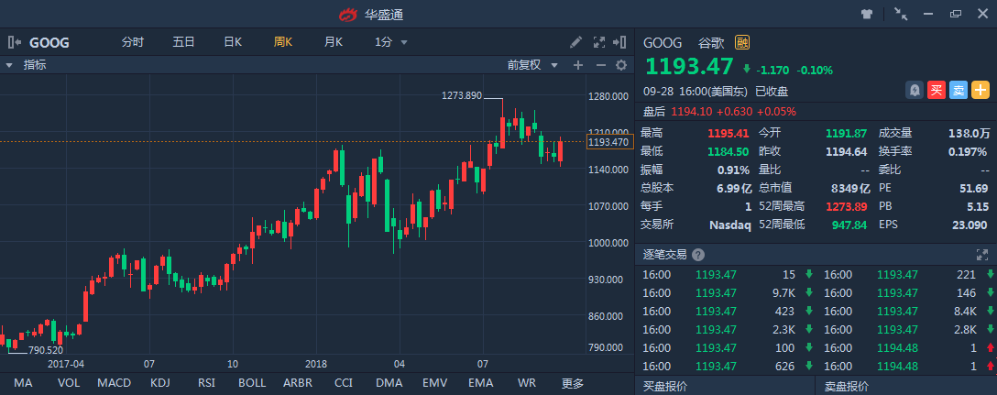Zoom in chart with plus icon
The height and width of the screenshot is (395, 997).
(x=577, y=65)
